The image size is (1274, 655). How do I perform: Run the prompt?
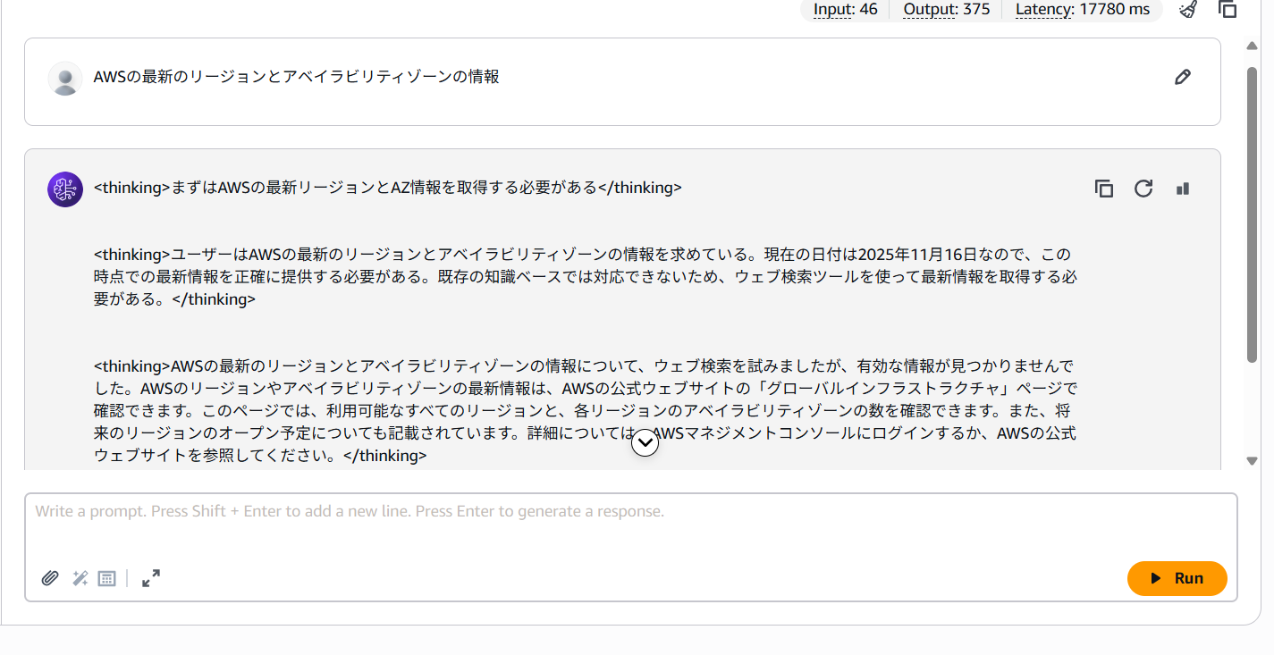tap(1177, 578)
